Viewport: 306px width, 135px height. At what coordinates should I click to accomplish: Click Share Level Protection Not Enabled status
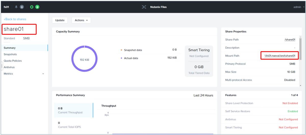pyautogui.click(x=290, y=103)
